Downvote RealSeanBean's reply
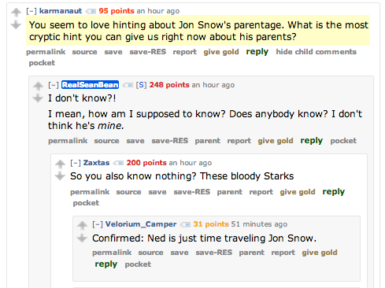The width and height of the screenshot is (385, 288). [38, 98]
